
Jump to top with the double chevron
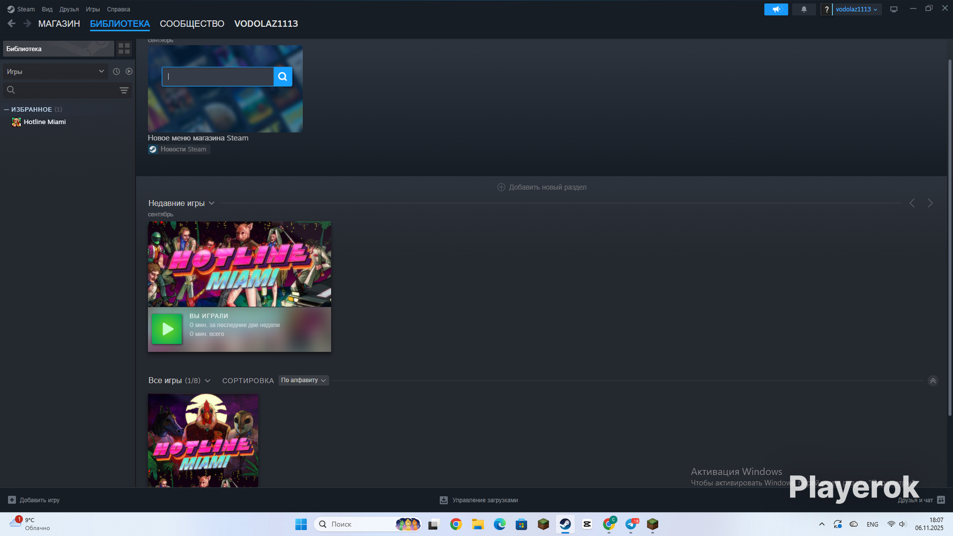click(x=933, y=381)
